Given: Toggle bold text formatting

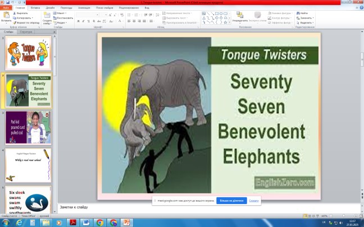Looking at the screenshot, I should [78, 21].
